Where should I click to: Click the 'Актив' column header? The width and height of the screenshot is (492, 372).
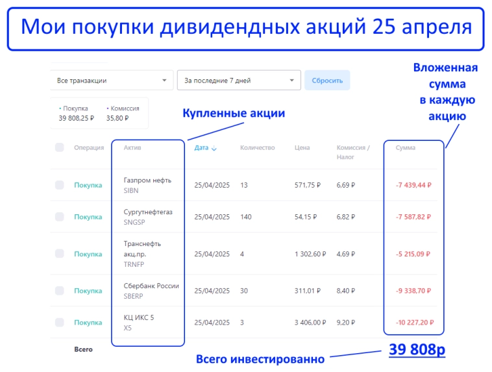tap(132, 147)
